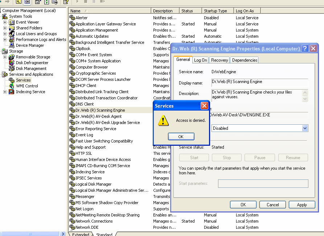
Task: Click the Resume service button
Action: tap(293, 158)
